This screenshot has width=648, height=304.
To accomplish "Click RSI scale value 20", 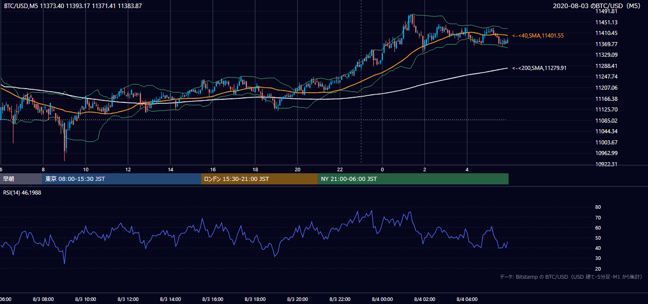I will (598, 269).
